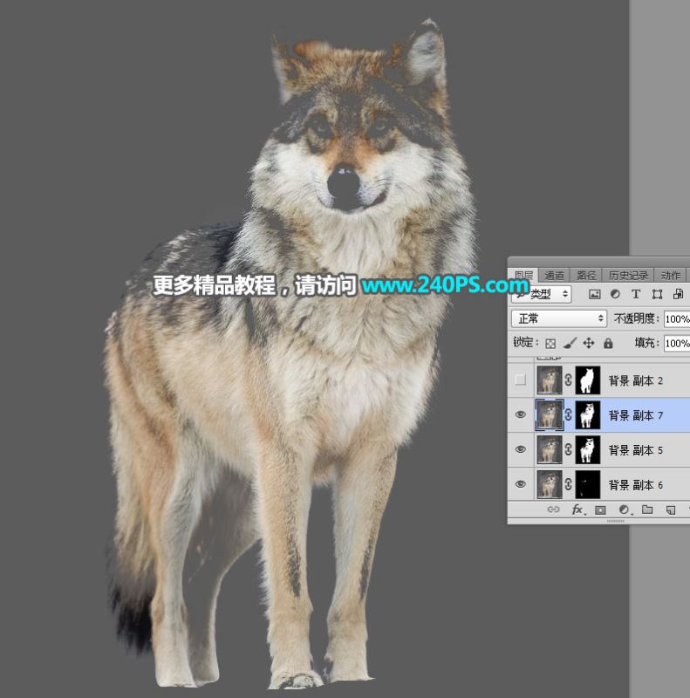Select mask thumbnail of 背景 副本 6

pos(588,484)
